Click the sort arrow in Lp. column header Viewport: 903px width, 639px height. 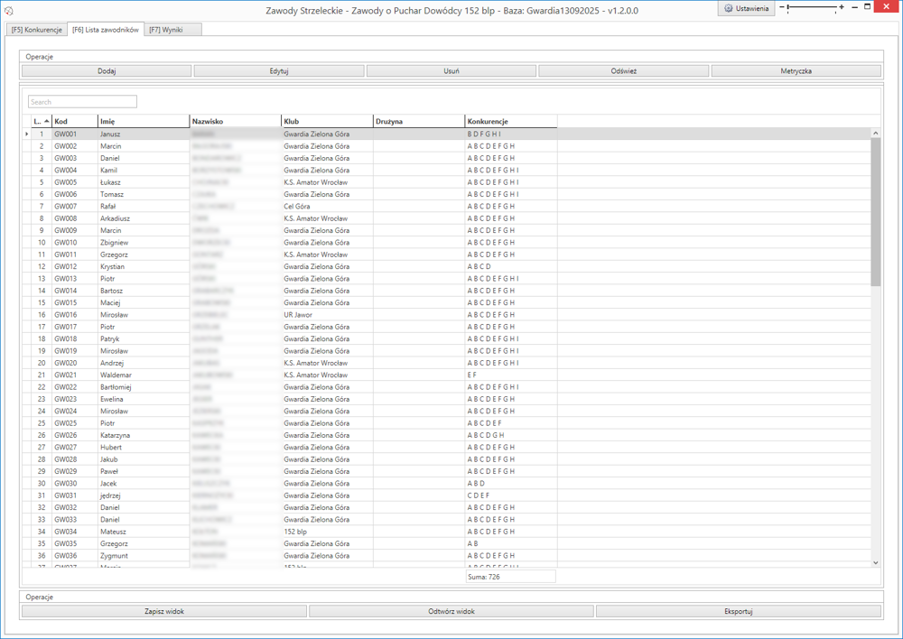[46, 121]
